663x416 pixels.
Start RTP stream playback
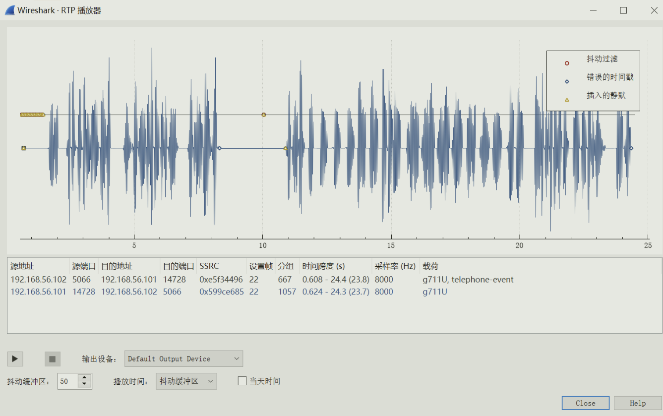point(15,358)
